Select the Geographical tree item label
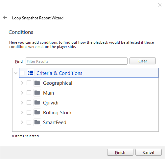Screen dimensions: 165x159 [x=58, y=83]
